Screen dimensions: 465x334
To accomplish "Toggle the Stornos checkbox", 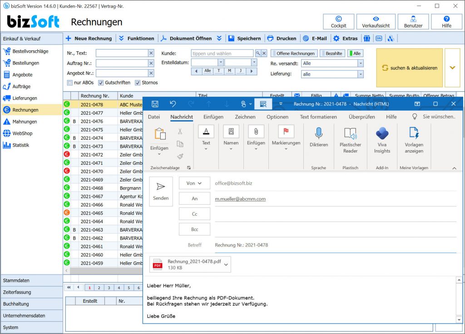I will 138,83.
